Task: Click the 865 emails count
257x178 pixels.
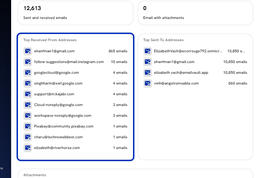Action: tap(118, 51)
